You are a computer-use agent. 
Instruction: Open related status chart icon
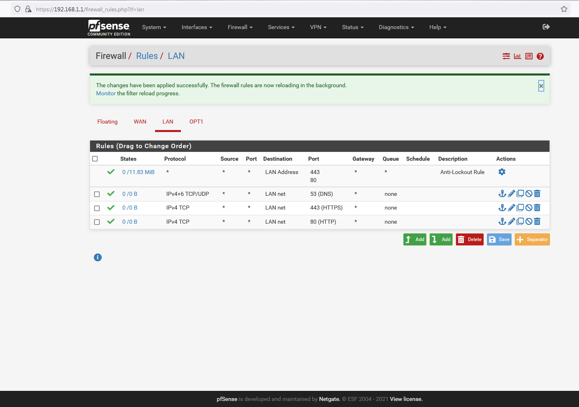point(517,56)
